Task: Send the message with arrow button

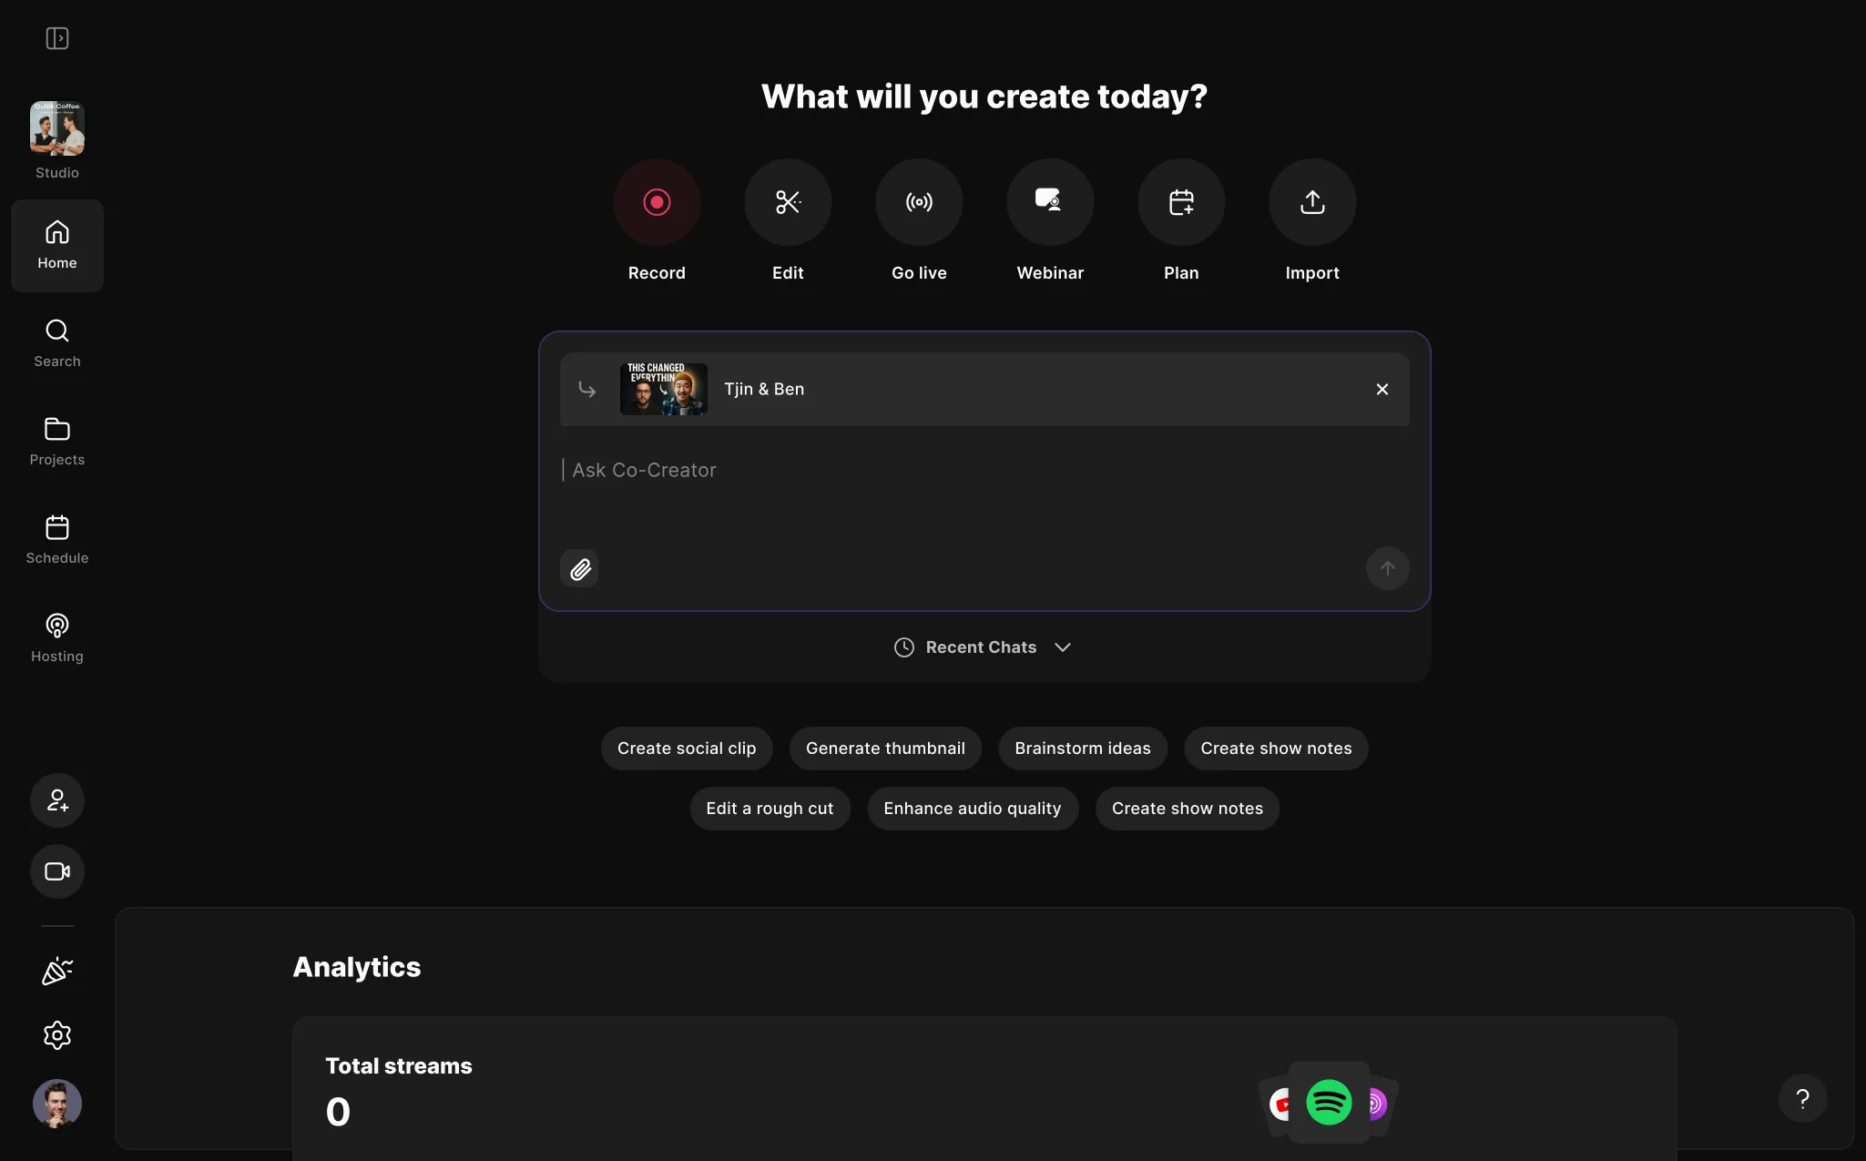Action: tap(1388, 568)
